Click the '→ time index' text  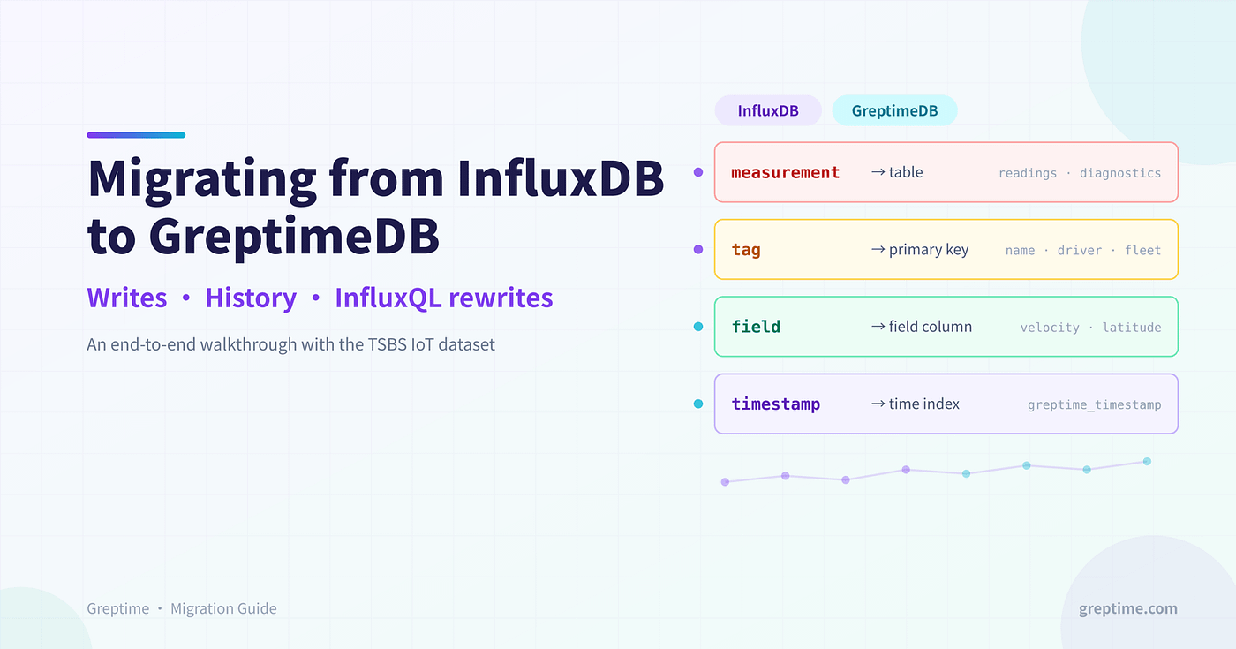(x=916, y=404)
